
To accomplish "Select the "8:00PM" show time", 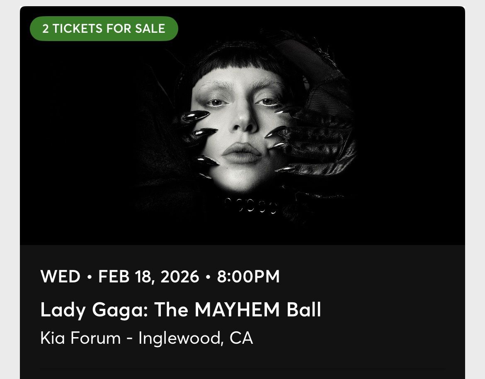I will (248, 277).
